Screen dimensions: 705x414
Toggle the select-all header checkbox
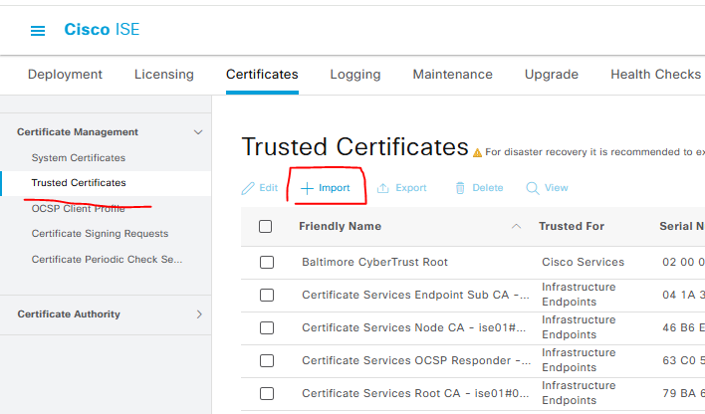[x=265, y=227]
